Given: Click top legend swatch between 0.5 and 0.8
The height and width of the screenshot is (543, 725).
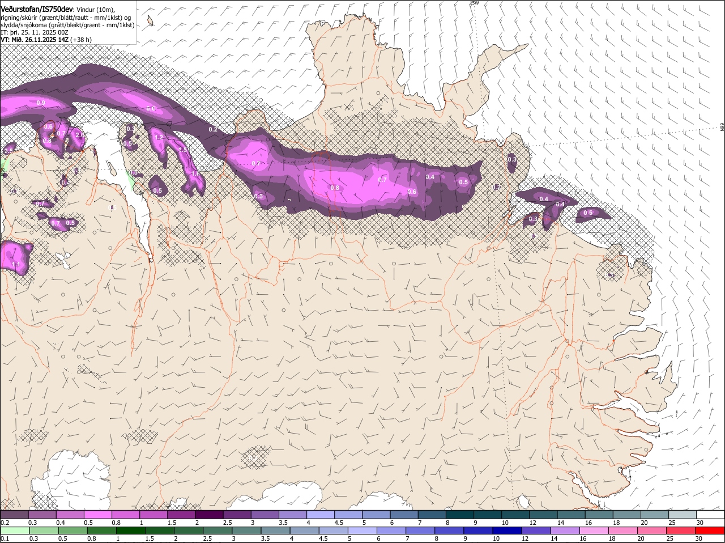Looking at the screenshot, I should [x=97, y=515].
